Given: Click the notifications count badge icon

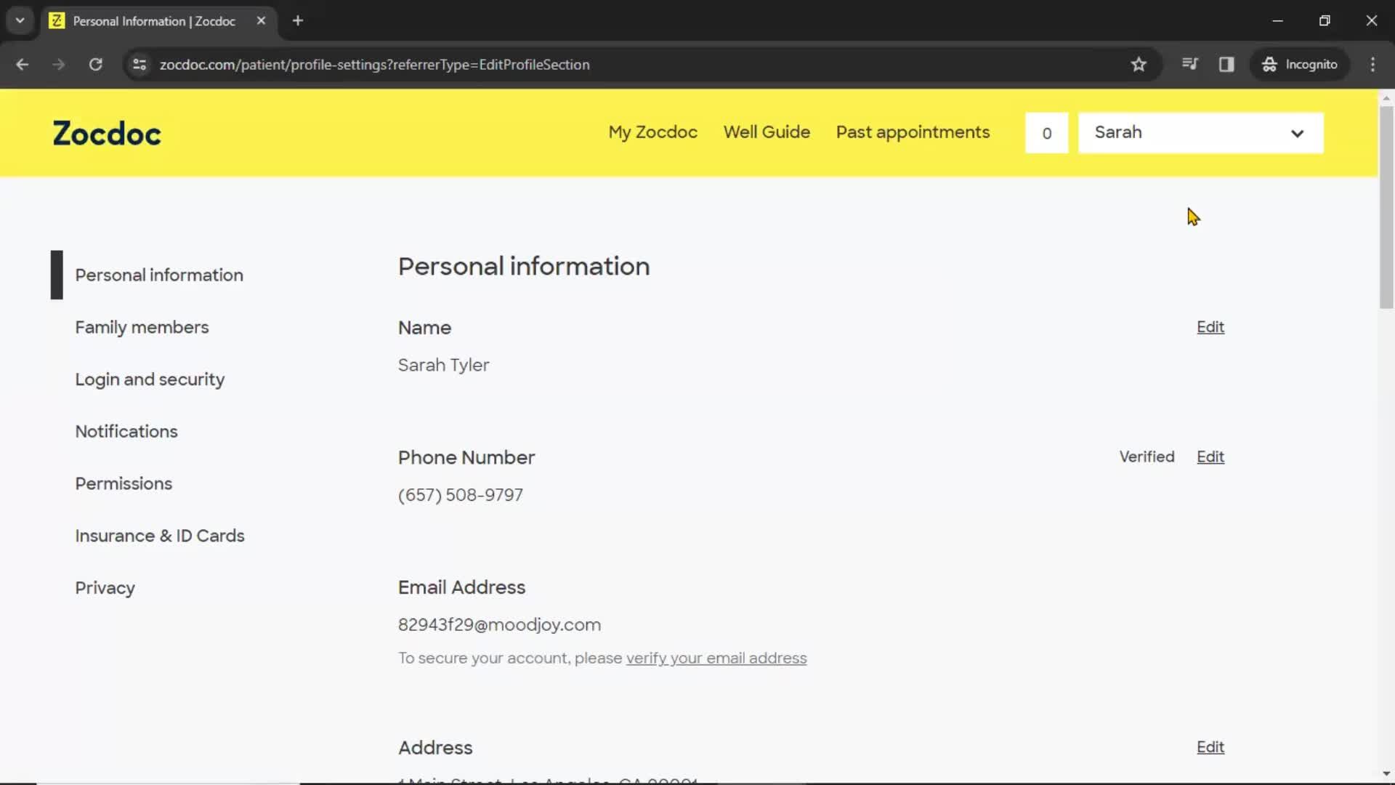Looking at the screenshot, I should pos(1046,132).
